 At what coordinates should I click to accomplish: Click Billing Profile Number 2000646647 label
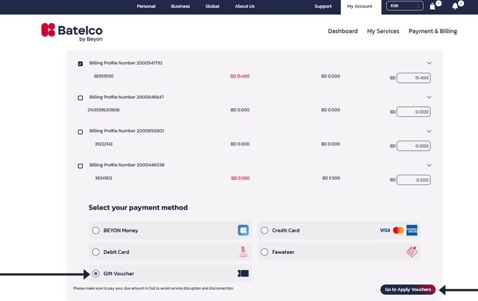127,97
